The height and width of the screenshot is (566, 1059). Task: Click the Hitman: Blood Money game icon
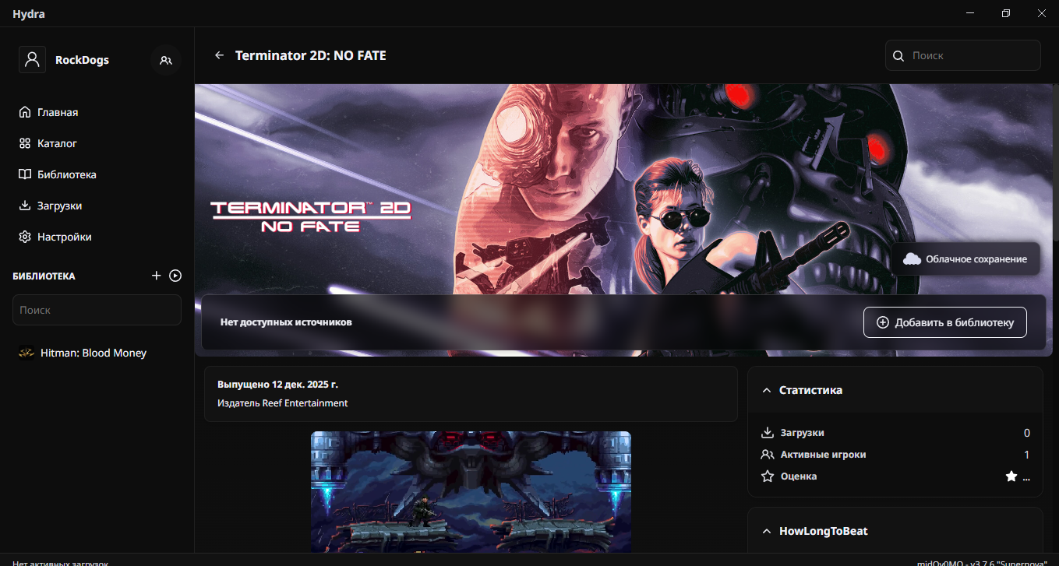[x=26, y=353]
